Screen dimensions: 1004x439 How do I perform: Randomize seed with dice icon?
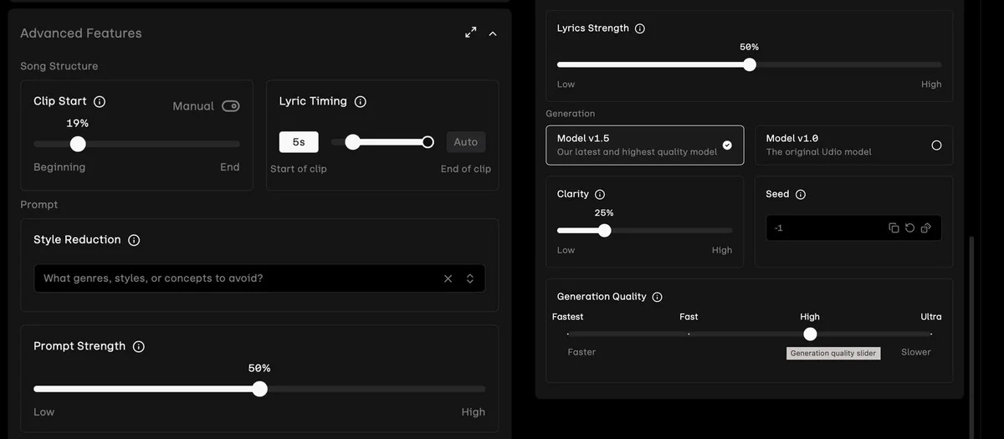[925, 228]
